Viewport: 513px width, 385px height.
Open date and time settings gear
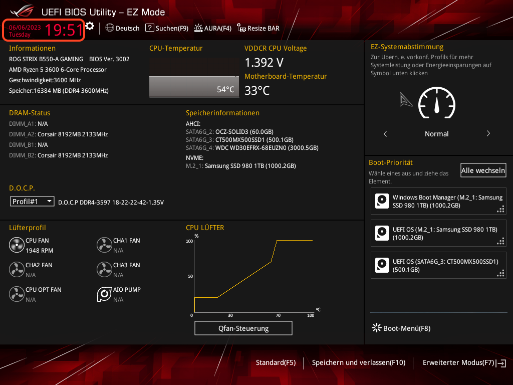tap(90, 26)
